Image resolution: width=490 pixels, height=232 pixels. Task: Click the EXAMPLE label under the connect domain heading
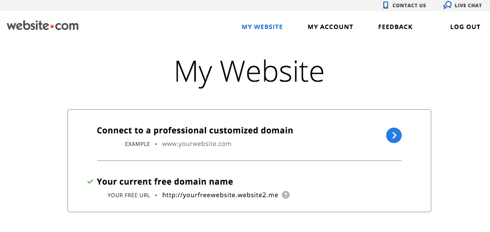137,144
